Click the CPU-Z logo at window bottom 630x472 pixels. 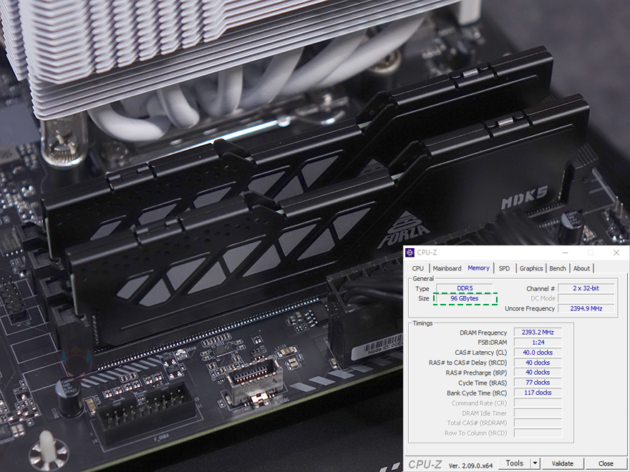coord(425,464)
